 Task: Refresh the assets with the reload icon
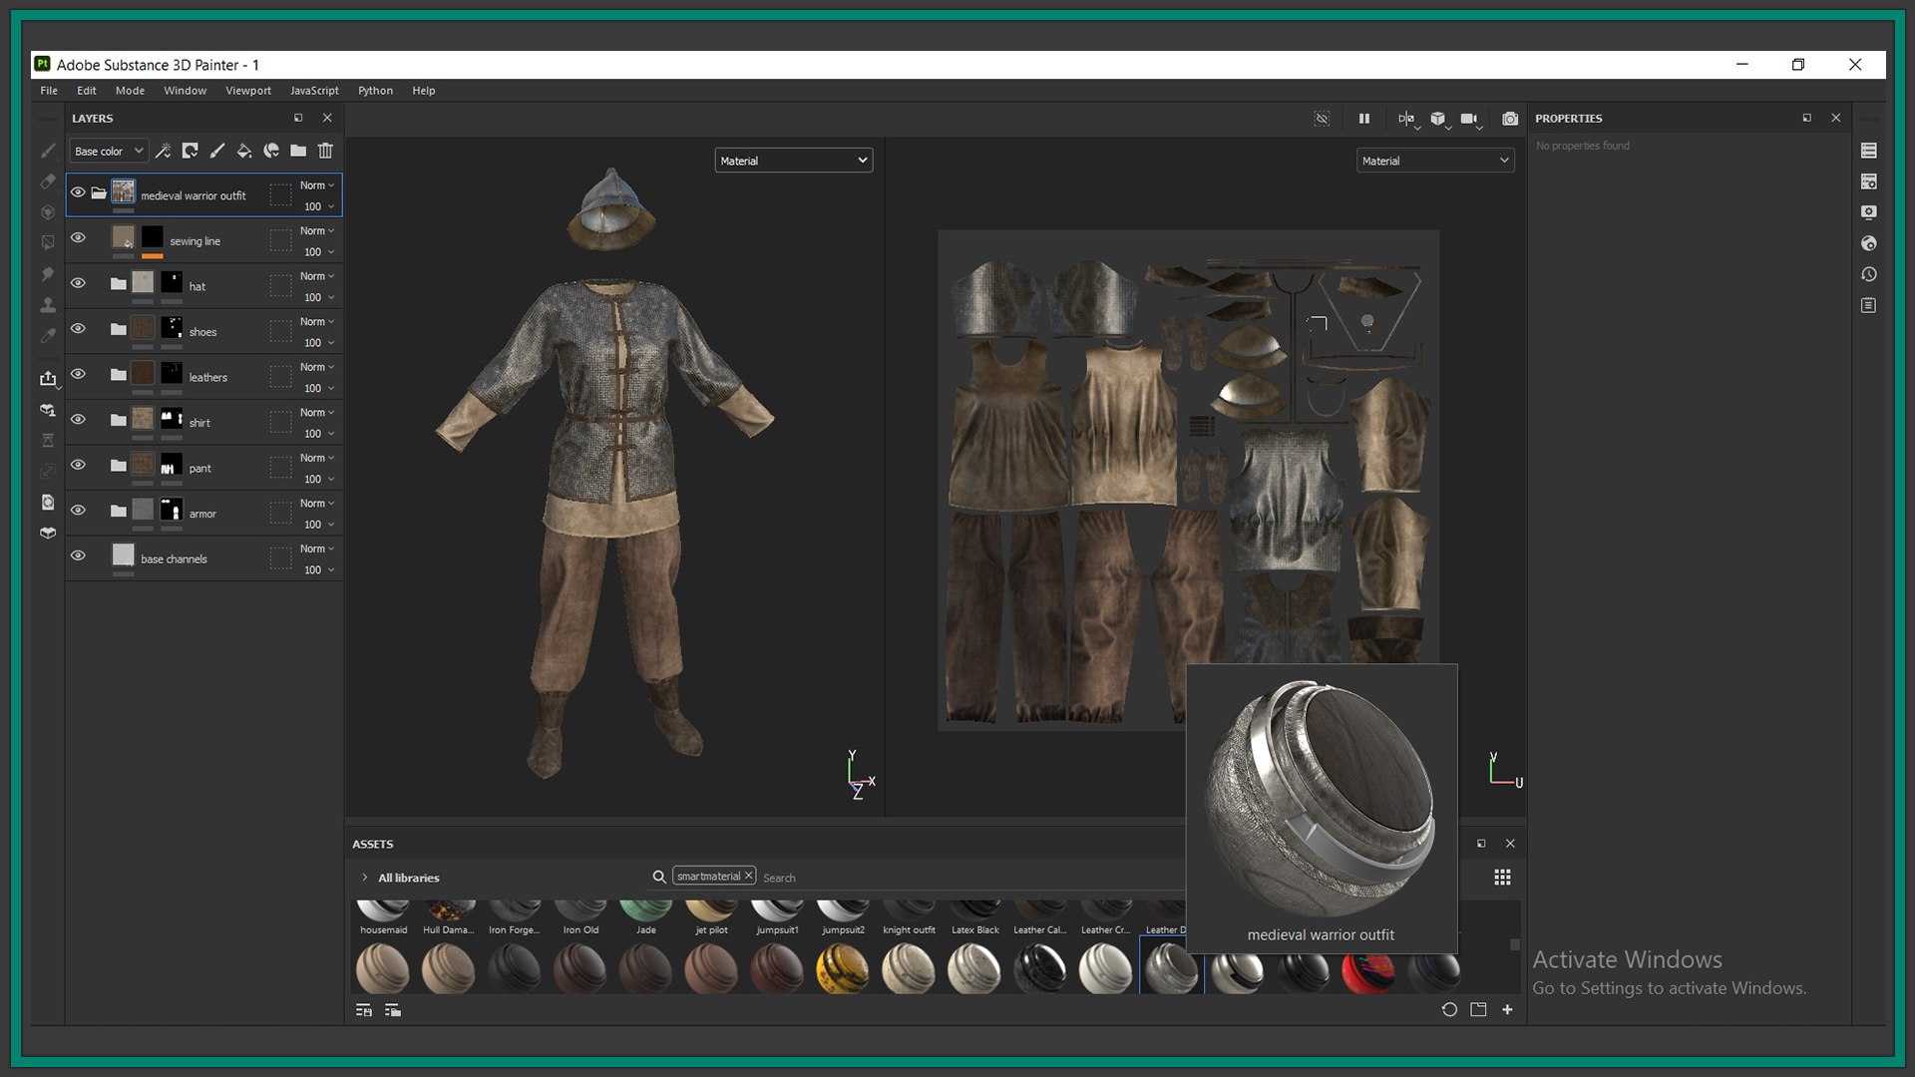tap(1449, 1009)
